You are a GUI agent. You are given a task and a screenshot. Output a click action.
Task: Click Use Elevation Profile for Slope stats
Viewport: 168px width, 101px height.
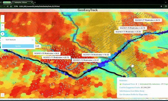(x=133, y=95)
